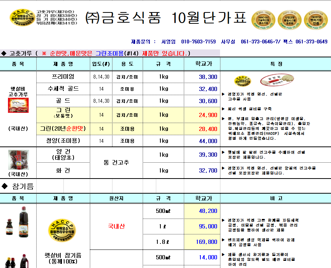Click the red 국내산 origin cell
331x268 pixels.
(116, 226)
